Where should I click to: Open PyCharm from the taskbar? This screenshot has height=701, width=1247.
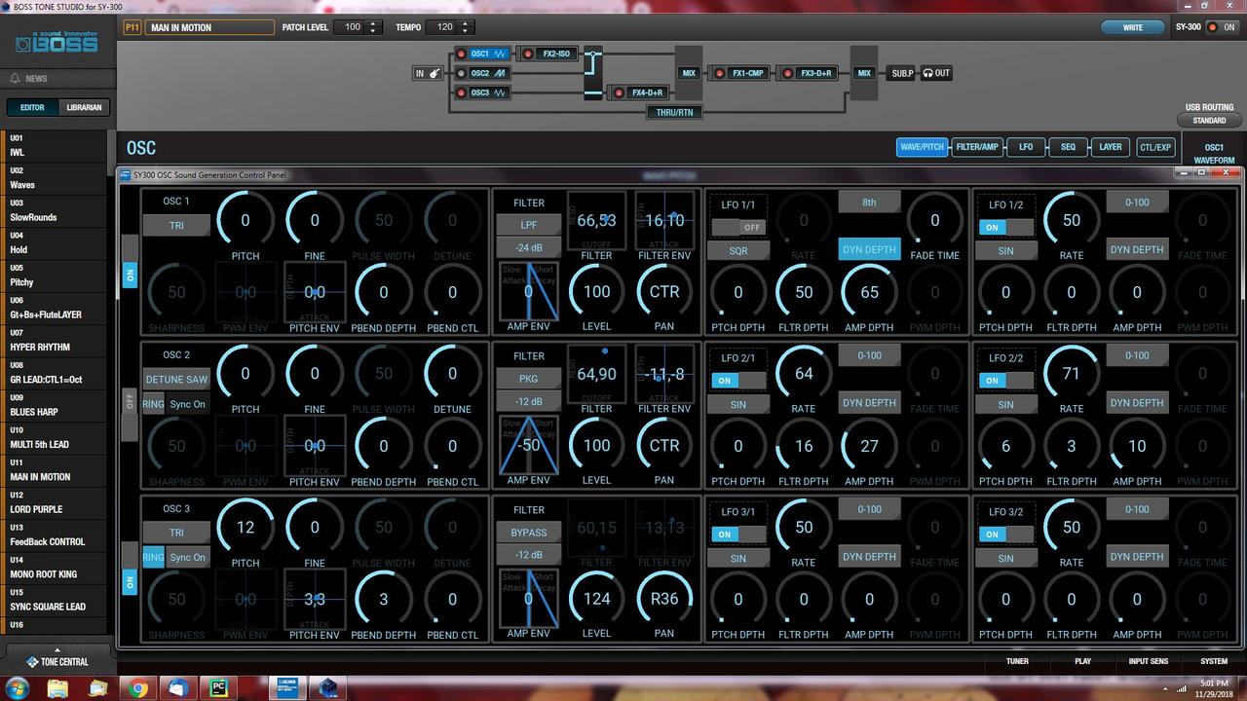tap(219, 688)
